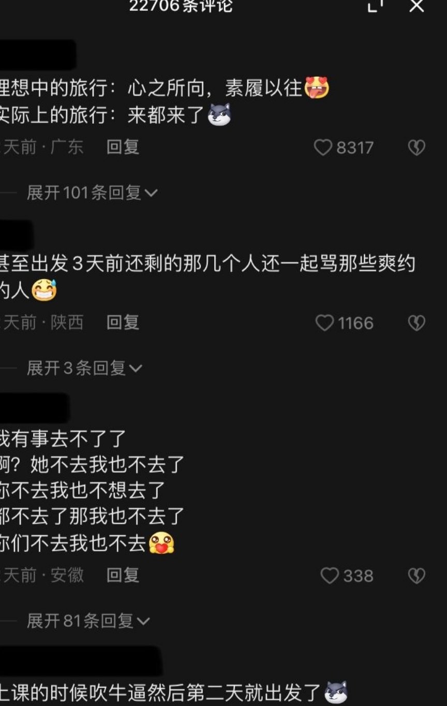The height and width of the screenshot is (706, 447).
Task: Like the Anhui comment showing 338
Action: click(x=347, y=576)
